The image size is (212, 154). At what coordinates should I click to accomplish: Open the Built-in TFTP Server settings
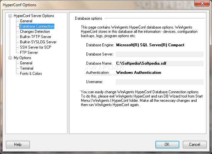(36, 37)
